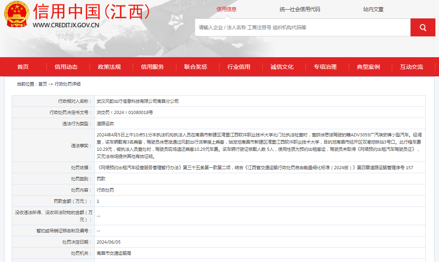This screenshot has height=262, width=439.
Task: Open the 典型案例 menu item
Action: pos(368,67)
